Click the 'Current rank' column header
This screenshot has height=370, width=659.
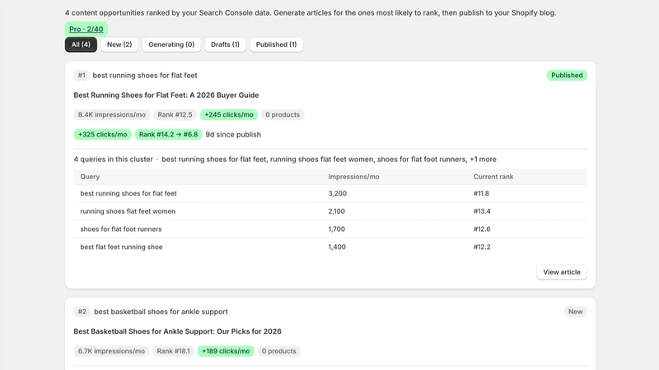[493, 177]
